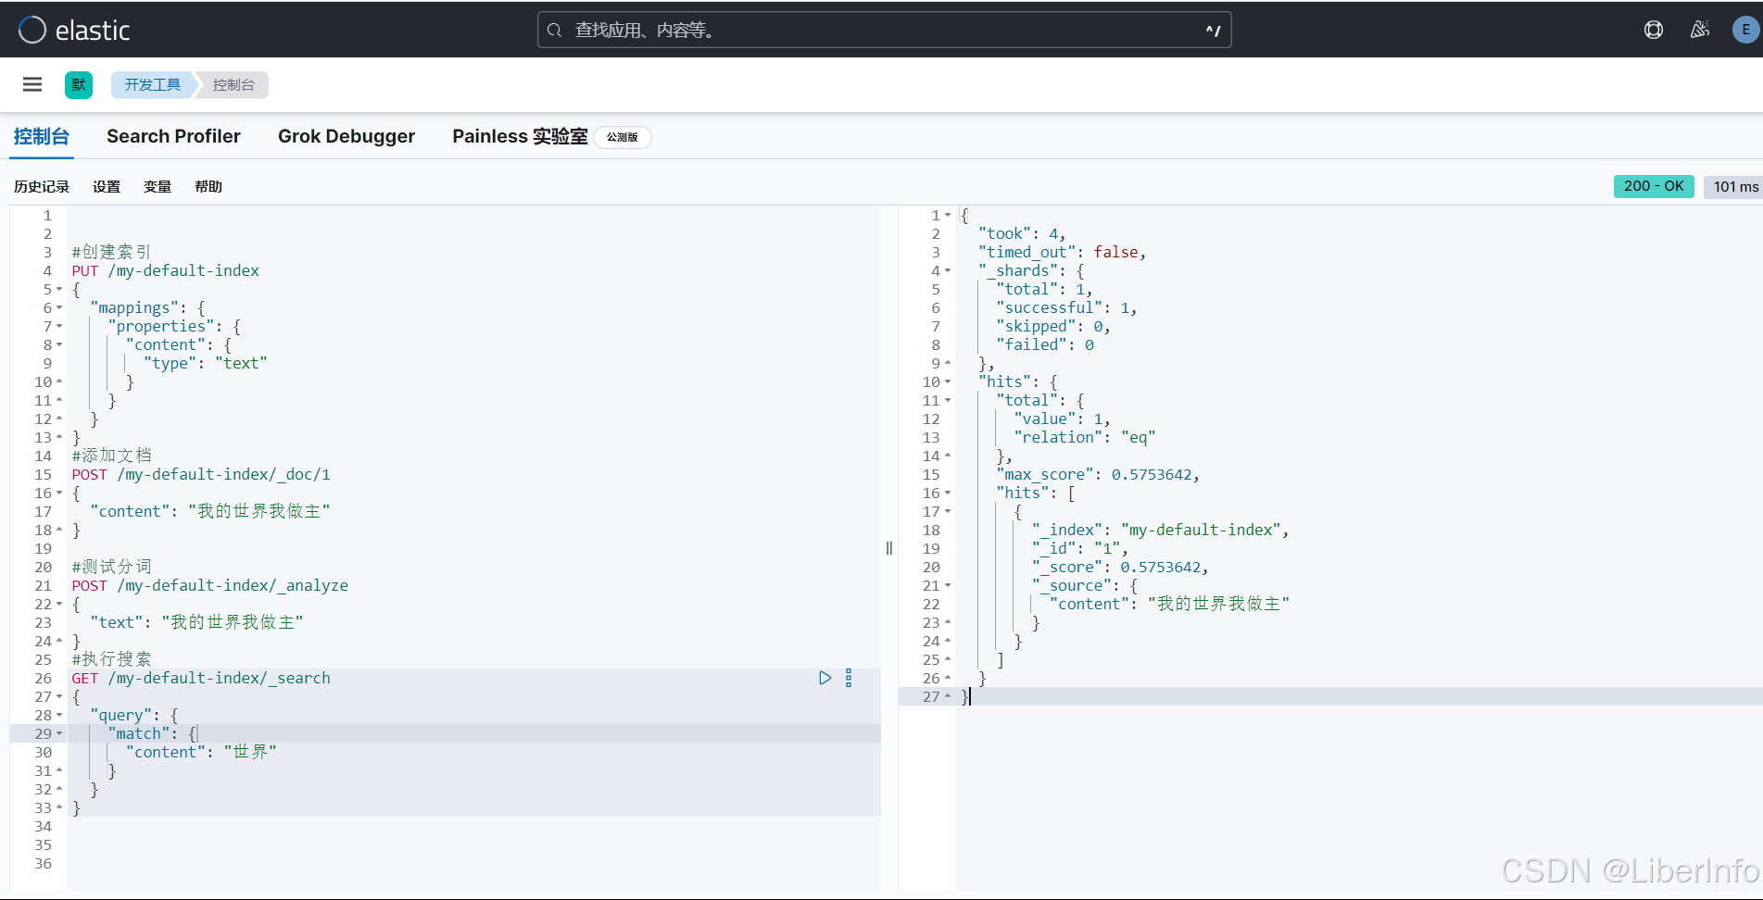Open the 设置 settings button
The height and width of the screenshot is (900, 1763).
pos(107,186)
